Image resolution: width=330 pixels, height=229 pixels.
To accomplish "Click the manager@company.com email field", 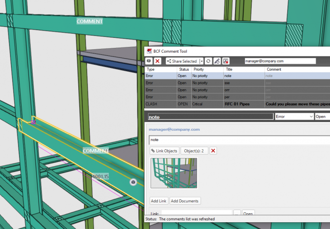I will (x=279, y=61).
